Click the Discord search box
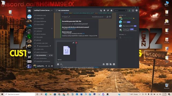This screenshot has width=172, height=96. point(120,10)
